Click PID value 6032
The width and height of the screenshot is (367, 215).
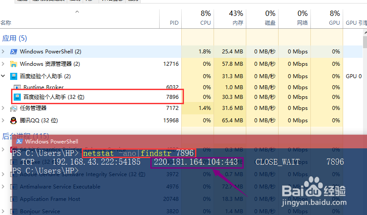[x=172, y=87]
